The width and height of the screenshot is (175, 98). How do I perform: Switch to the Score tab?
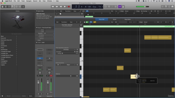pyautogui.click(x=115, y=19)
